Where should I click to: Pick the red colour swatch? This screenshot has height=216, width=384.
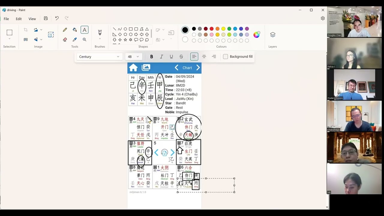[211, 29]
